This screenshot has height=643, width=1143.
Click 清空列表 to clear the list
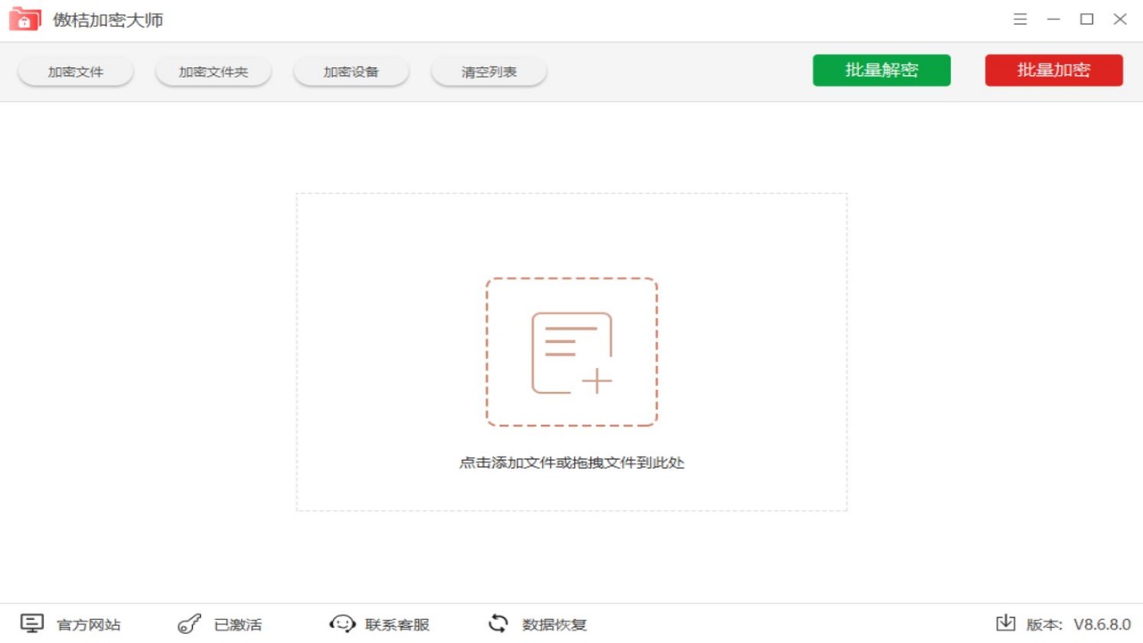tap(488, 70)
